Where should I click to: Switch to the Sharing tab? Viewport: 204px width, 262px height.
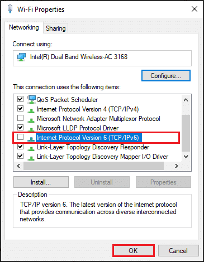point(56,28)
